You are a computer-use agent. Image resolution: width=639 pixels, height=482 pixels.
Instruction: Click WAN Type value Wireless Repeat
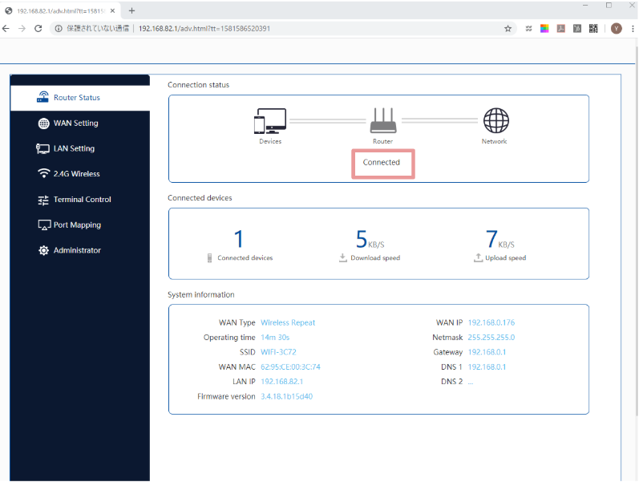tap(288, 322)
